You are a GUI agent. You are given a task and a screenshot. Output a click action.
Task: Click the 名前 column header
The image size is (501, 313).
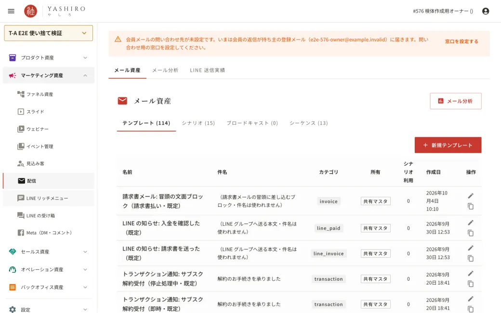coord(127,172)
